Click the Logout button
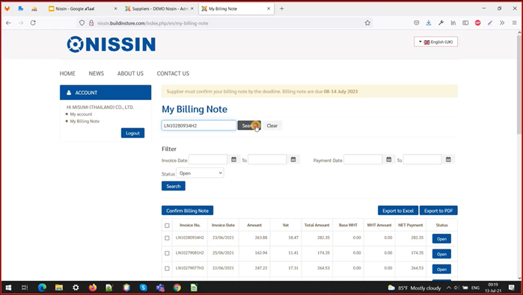 (132, 133)
